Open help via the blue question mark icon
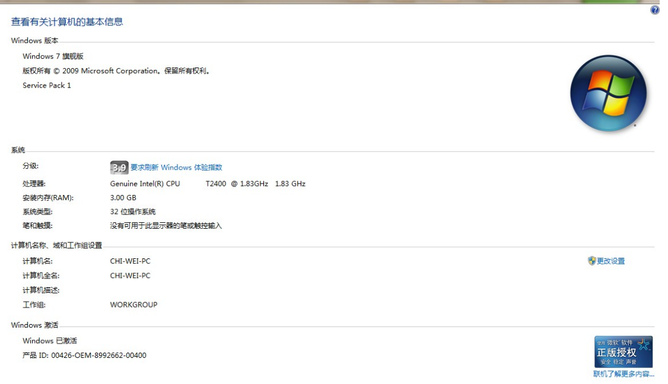 pyautogui.click(x=655, y=10)
